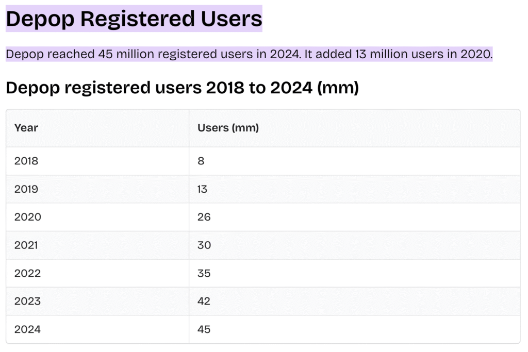Click the users value 8 for 2018
The width and height of the screenshot is (528, 352).
[201, 161]
